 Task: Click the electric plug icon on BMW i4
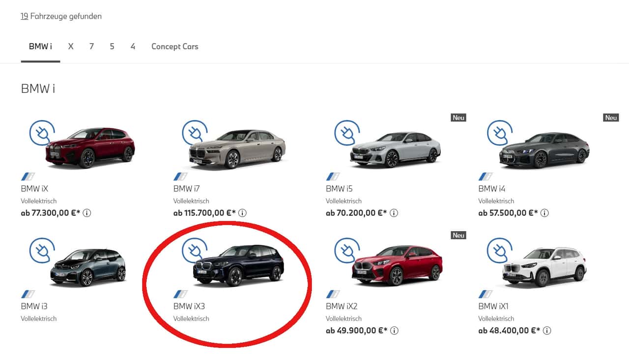(x=500, y=133)
